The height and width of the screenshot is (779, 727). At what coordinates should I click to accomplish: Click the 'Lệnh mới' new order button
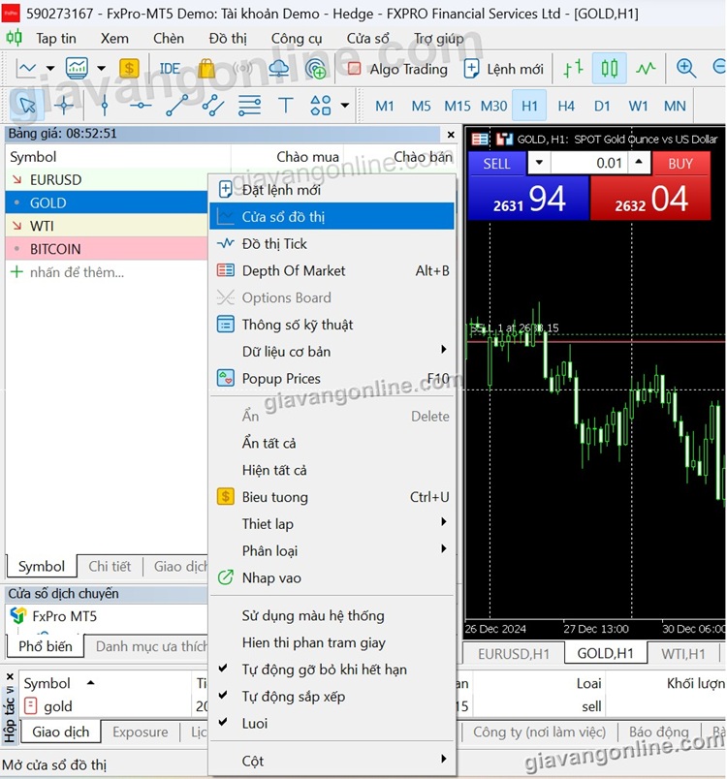(503, 69)
